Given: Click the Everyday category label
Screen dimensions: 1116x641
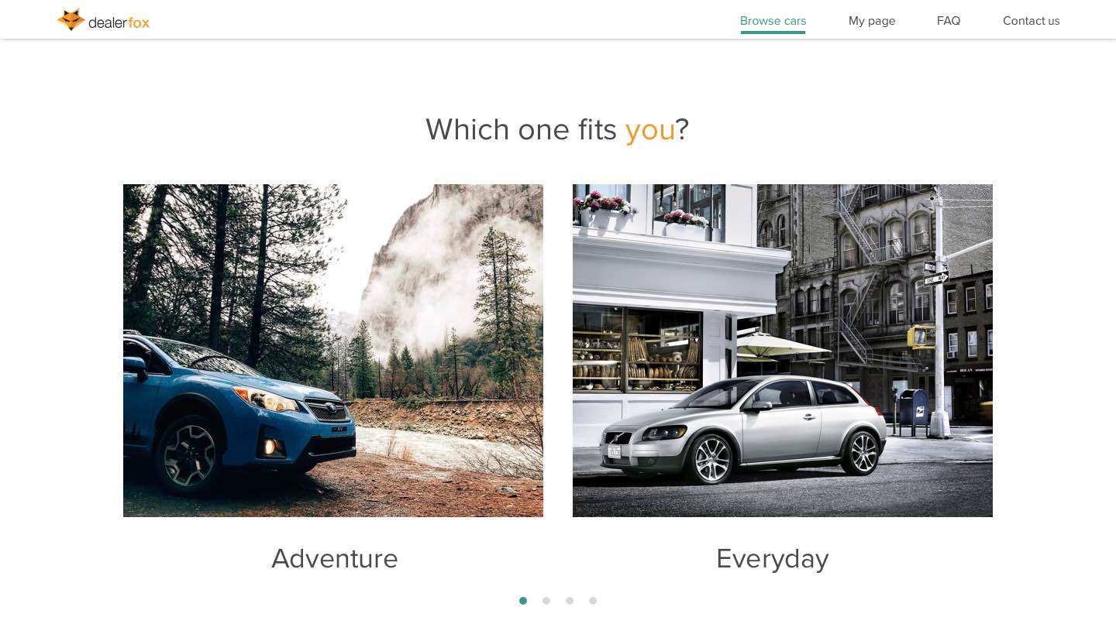Looking at the screenshot, I should (x=773, y=559).
